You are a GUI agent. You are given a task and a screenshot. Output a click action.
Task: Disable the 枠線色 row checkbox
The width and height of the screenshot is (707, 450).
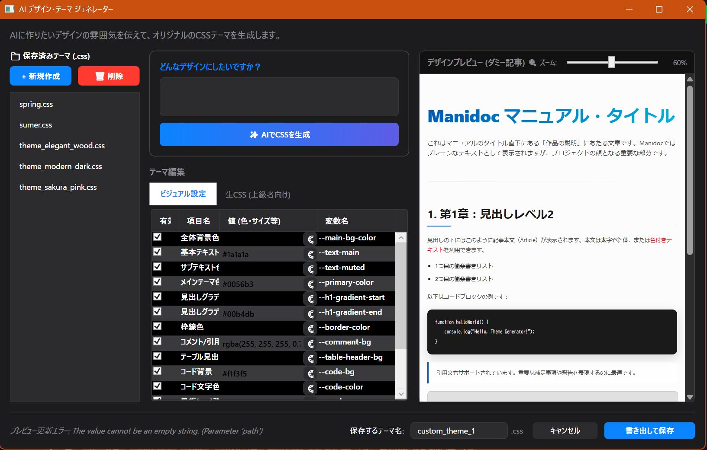pyautogui.click(x=157, y=326)
